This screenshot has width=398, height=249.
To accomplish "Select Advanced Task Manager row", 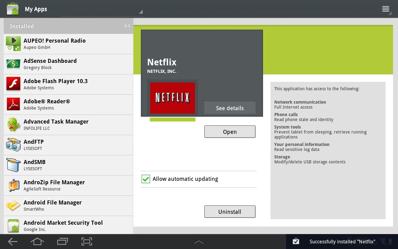I will coord(68,125).
